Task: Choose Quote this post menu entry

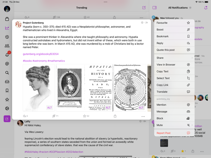Action: click(174, 50)
